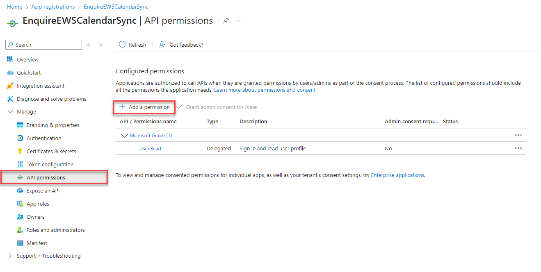
Task: Open the Enterprise applications link
Action: pyautogui.click(x=397, y=175)
